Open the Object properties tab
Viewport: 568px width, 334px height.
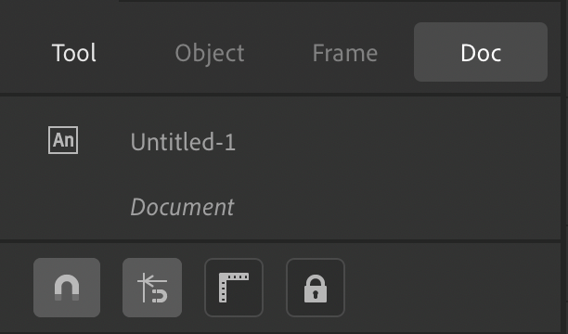(210, 53)
